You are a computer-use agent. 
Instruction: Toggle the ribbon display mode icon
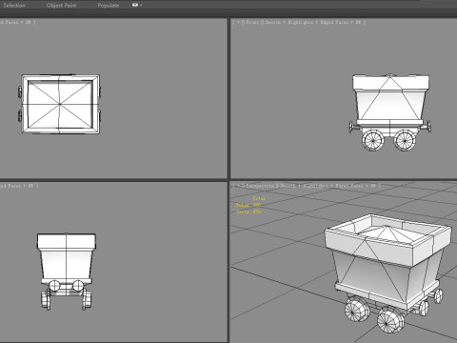[136, 5]
